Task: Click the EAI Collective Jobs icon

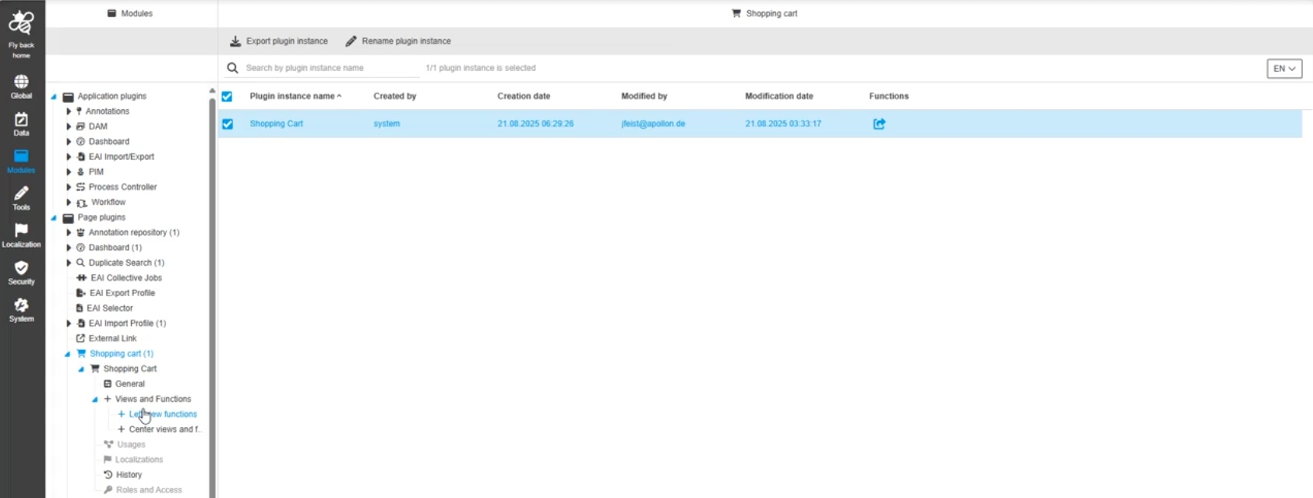Action: click(x=81, y=278)
